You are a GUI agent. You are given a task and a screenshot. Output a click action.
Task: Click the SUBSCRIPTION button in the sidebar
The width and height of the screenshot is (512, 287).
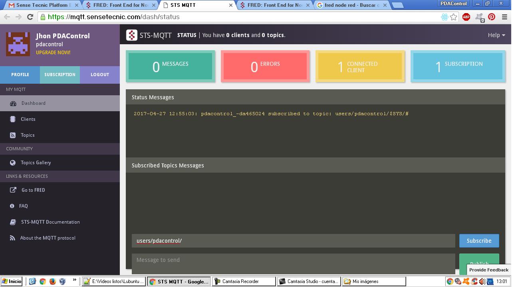(60, 75)
